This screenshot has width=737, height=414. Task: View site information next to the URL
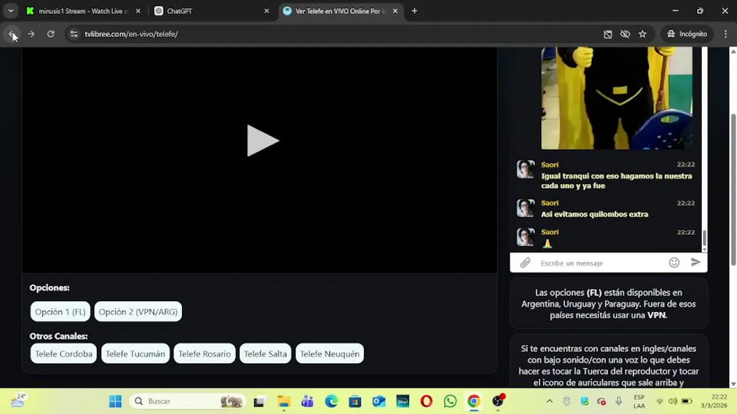click(x=74, y=34)
